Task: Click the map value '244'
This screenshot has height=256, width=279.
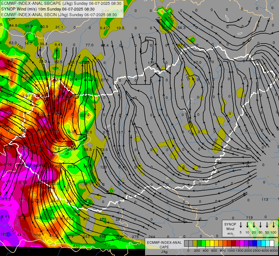Action: [x=152, y=237]
